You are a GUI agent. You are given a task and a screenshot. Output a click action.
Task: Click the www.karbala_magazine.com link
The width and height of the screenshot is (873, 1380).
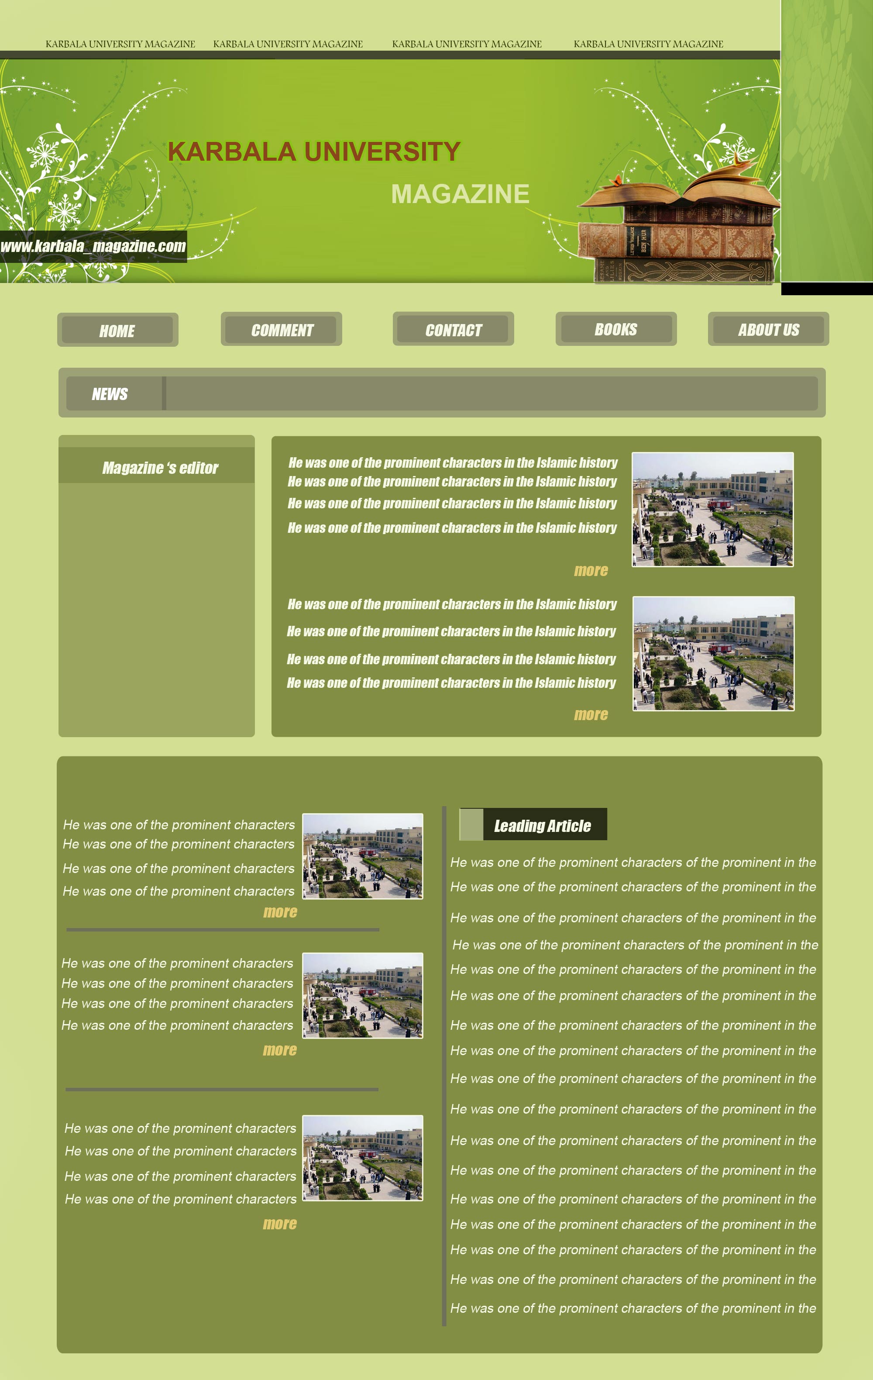pos(93,247)
